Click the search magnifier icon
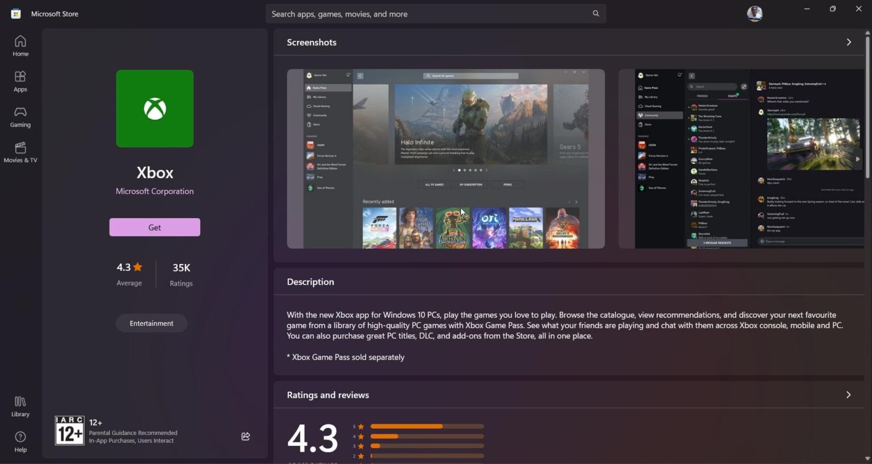Image resolution: width=872 pixels, height=464 pixels. tap(595, 13)
